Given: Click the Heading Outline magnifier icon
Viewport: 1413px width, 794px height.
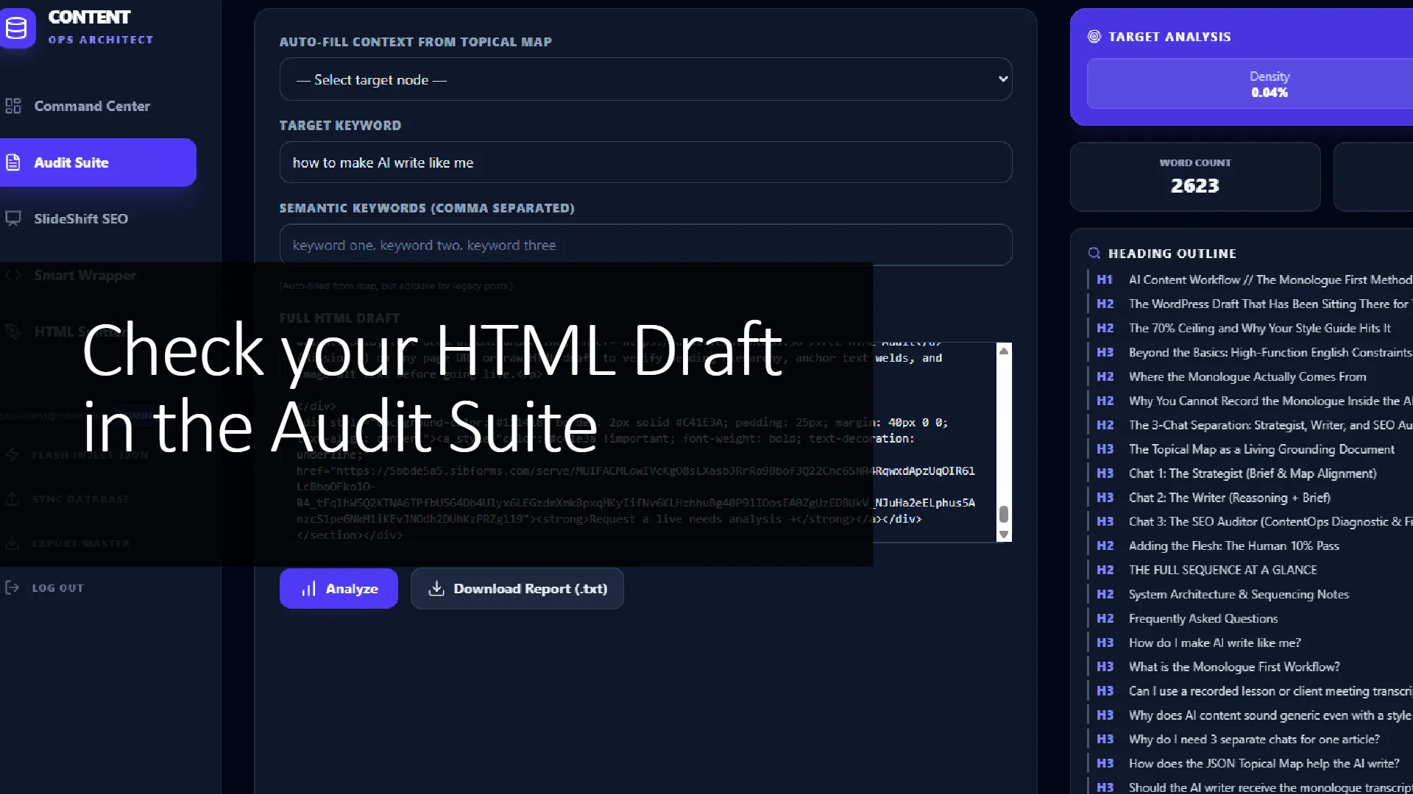Looking at the screenshot, I should [1094, 253].
